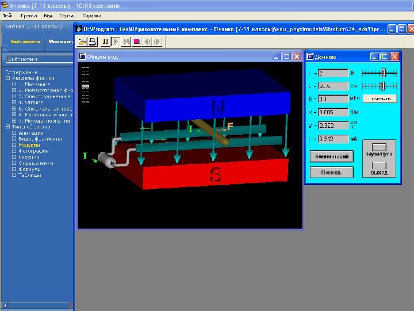
Task: Toggle the выход button in the Данные panel
Action: [x=379, y=165]
